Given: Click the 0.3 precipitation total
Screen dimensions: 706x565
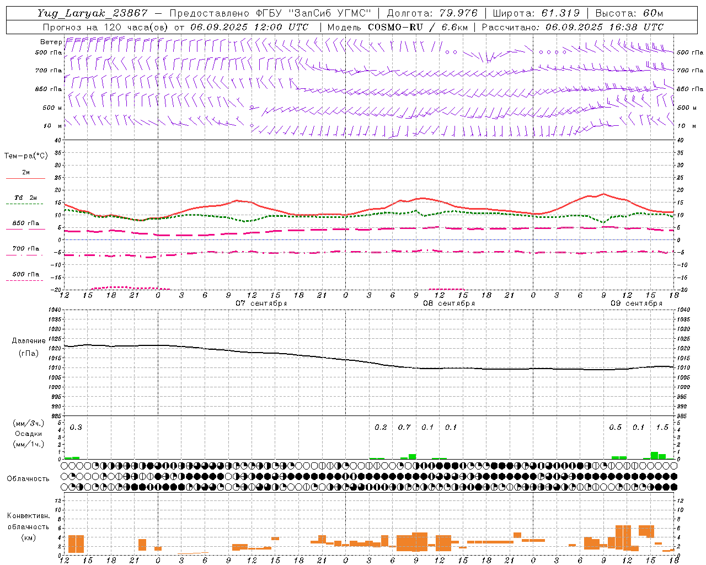Looking at the screenshot, I should (76, 427).
